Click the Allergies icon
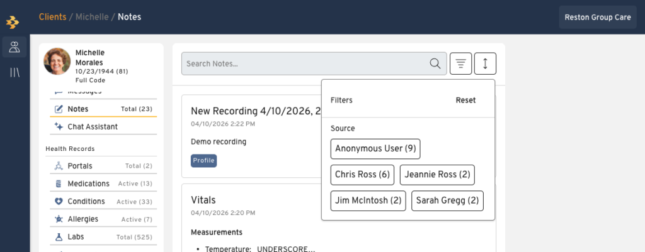Viewport: 645px width, 252px height. [x=59, y=219]
